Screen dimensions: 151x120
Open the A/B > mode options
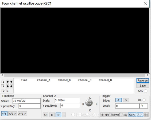13,114
